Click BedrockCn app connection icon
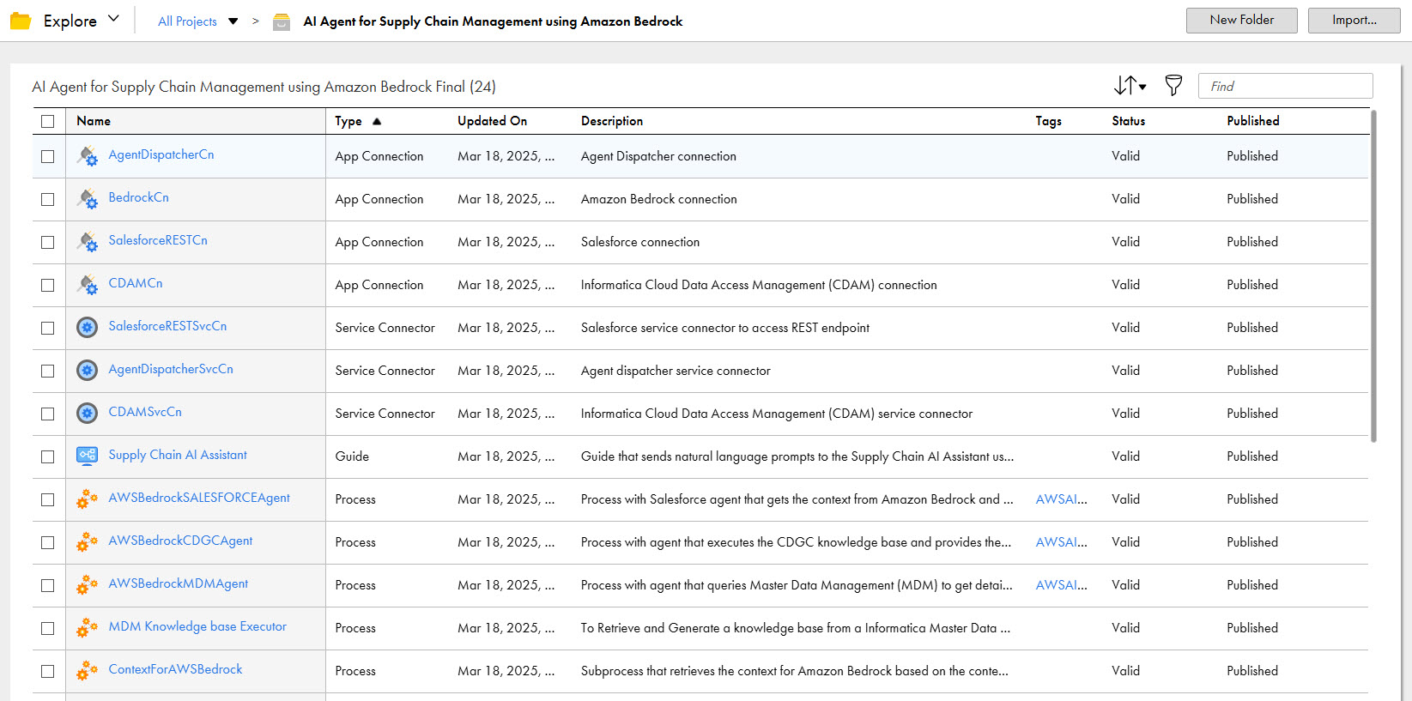This screenshot has height=701, width=1412. pyautogui.click(x=88, y=199)
